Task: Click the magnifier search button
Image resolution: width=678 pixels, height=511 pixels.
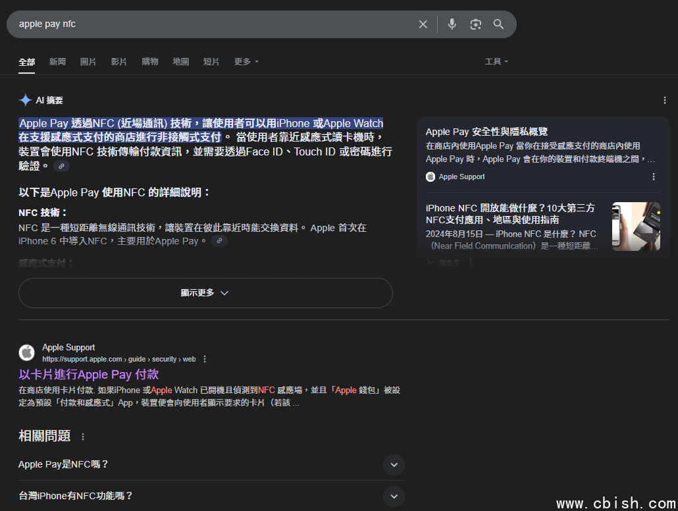Action: [x=498, y=24]
